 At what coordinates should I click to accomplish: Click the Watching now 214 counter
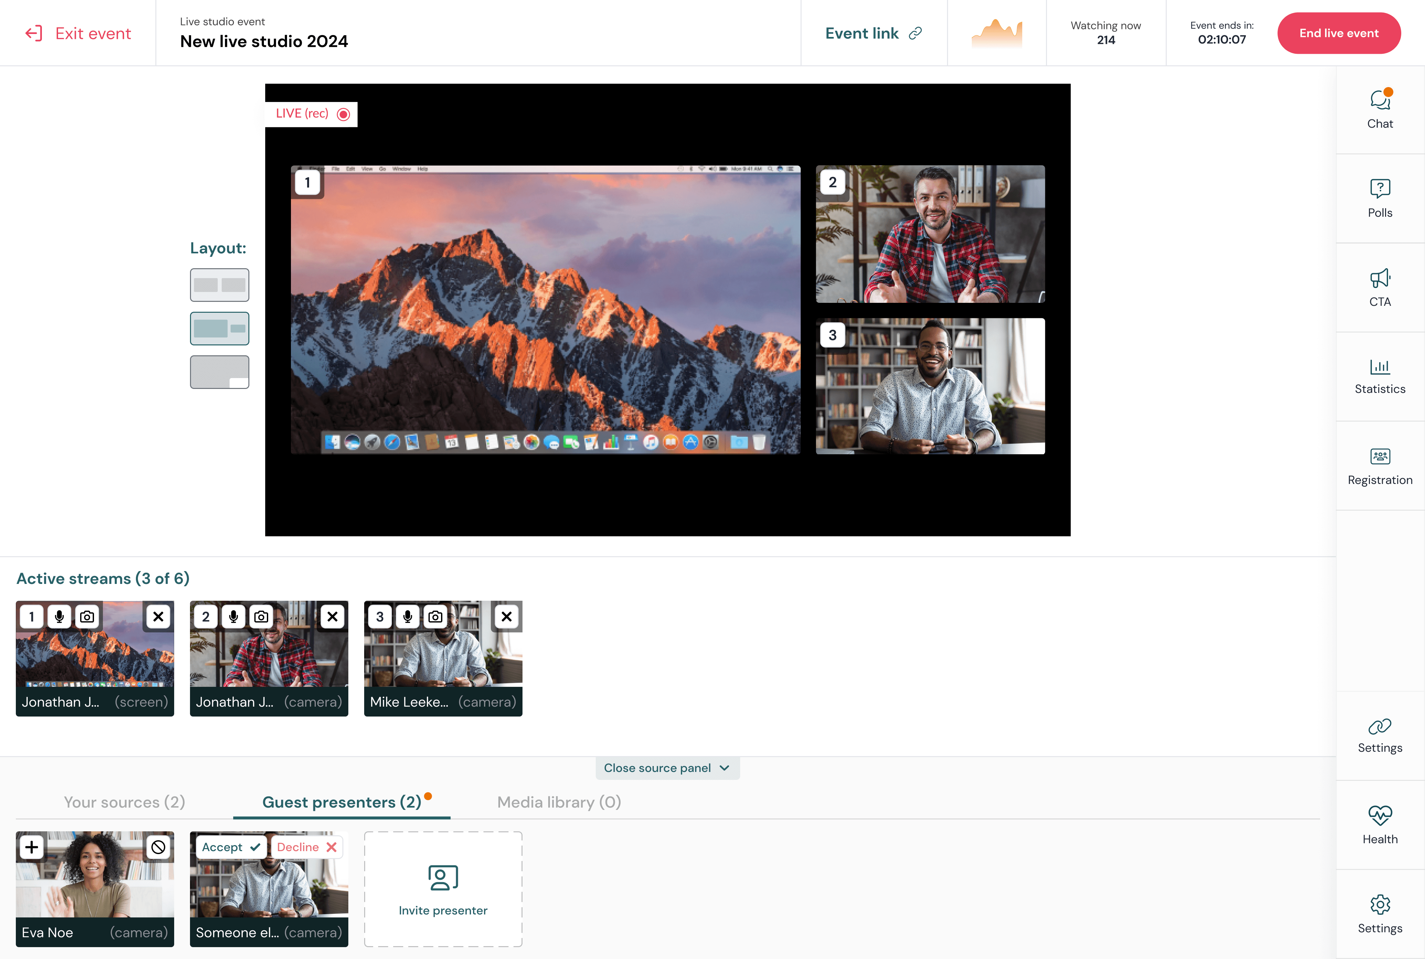1105,33
